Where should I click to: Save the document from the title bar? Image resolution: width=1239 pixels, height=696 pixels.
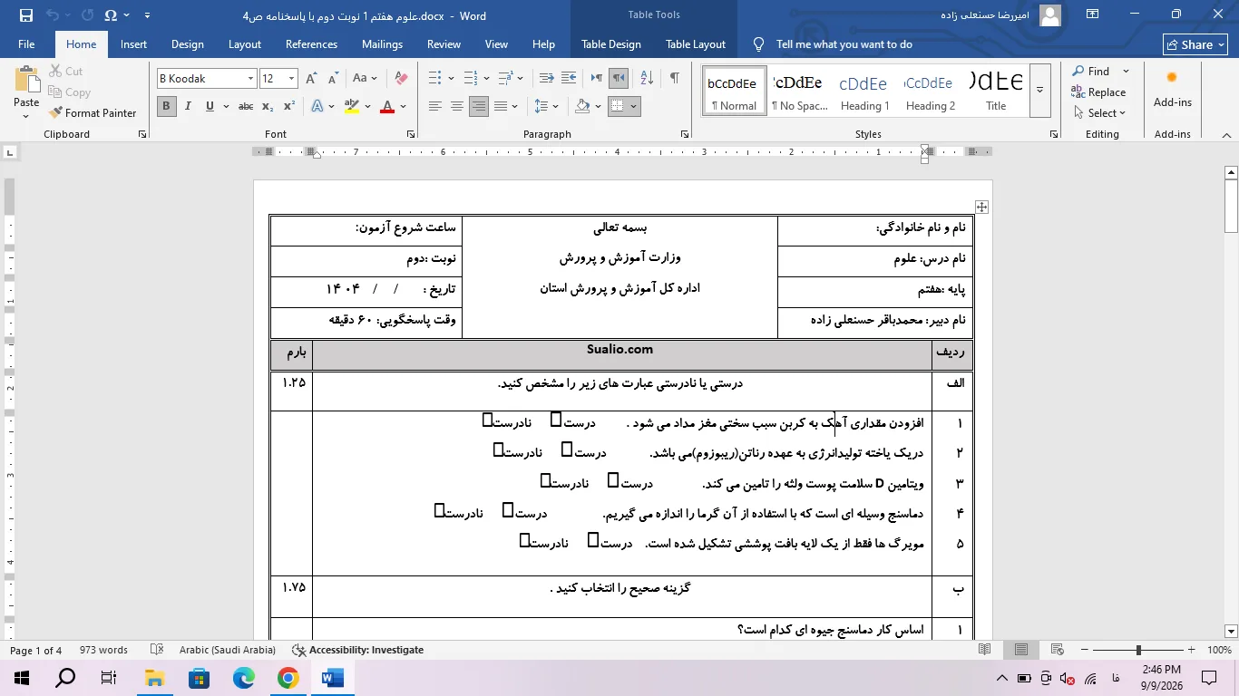[25, 15]
